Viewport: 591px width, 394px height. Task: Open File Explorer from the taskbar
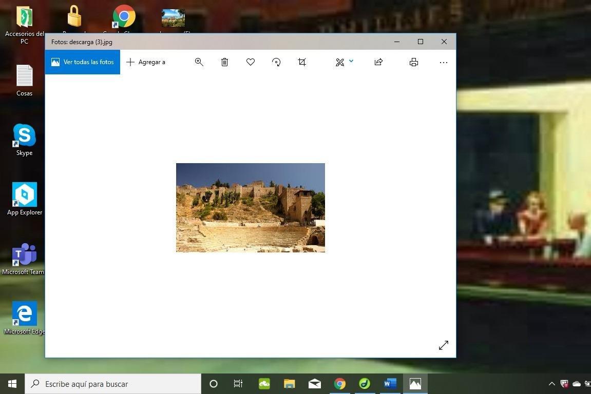click(x=290, y=384)
